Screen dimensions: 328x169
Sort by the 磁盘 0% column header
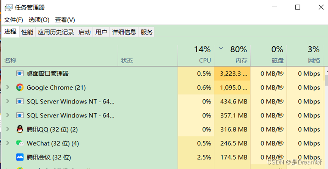tap(268, 56)
